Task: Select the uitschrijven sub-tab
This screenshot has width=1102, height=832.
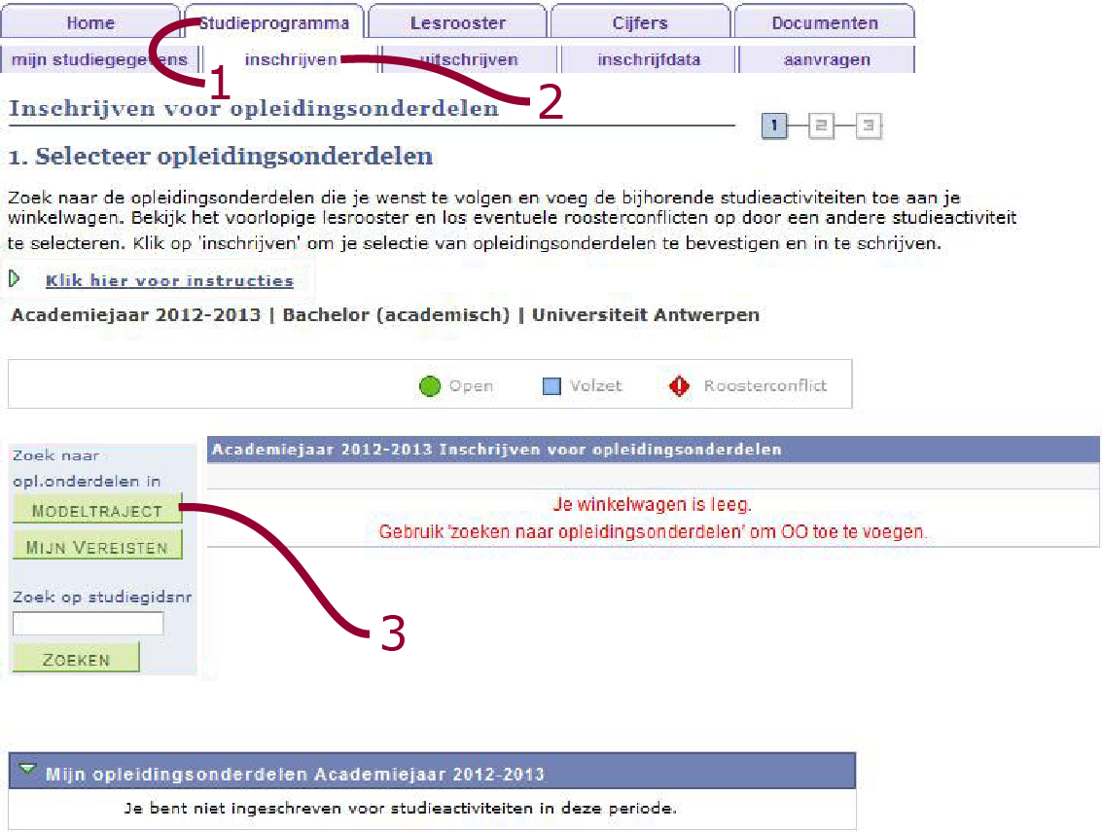Action: [470, 60]
